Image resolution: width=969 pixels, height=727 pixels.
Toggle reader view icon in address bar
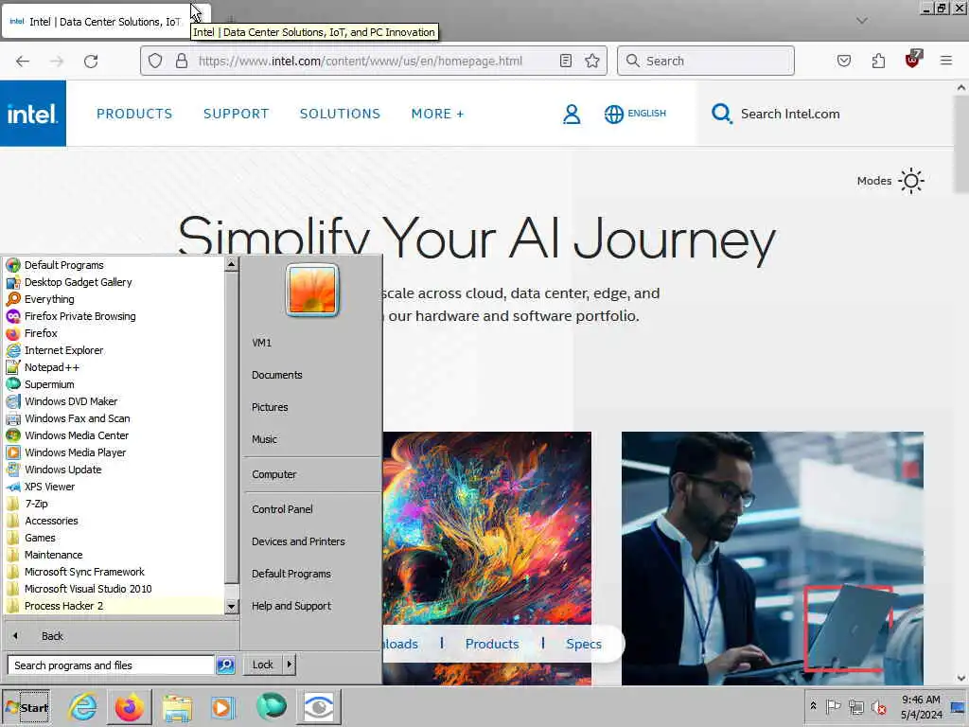[566, 61]
